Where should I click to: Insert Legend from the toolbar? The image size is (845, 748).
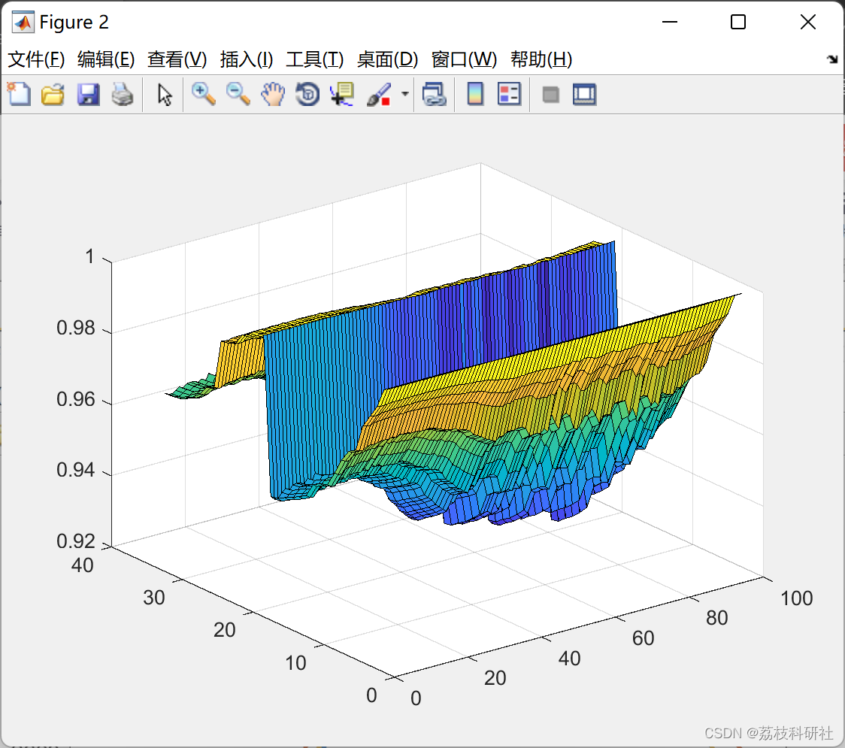(x=509, y=94)
